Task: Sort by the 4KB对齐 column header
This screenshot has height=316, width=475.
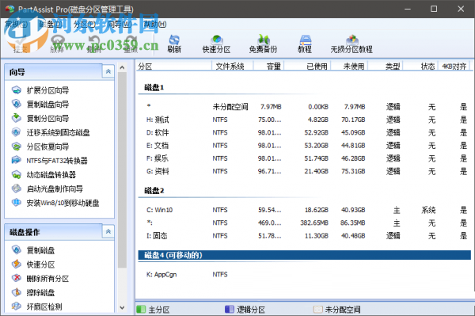Action: (454, 66)
